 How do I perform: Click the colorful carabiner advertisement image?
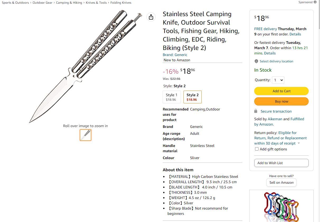pos(281,207)
